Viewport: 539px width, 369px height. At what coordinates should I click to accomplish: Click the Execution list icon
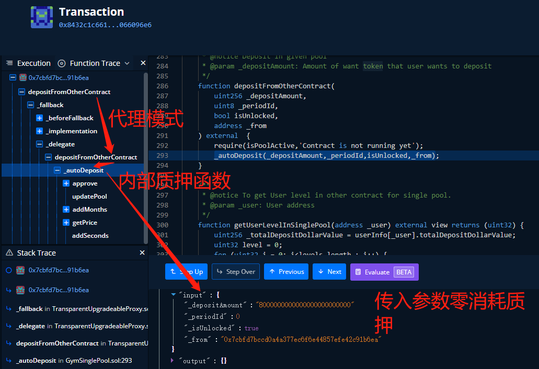[9, 63]
